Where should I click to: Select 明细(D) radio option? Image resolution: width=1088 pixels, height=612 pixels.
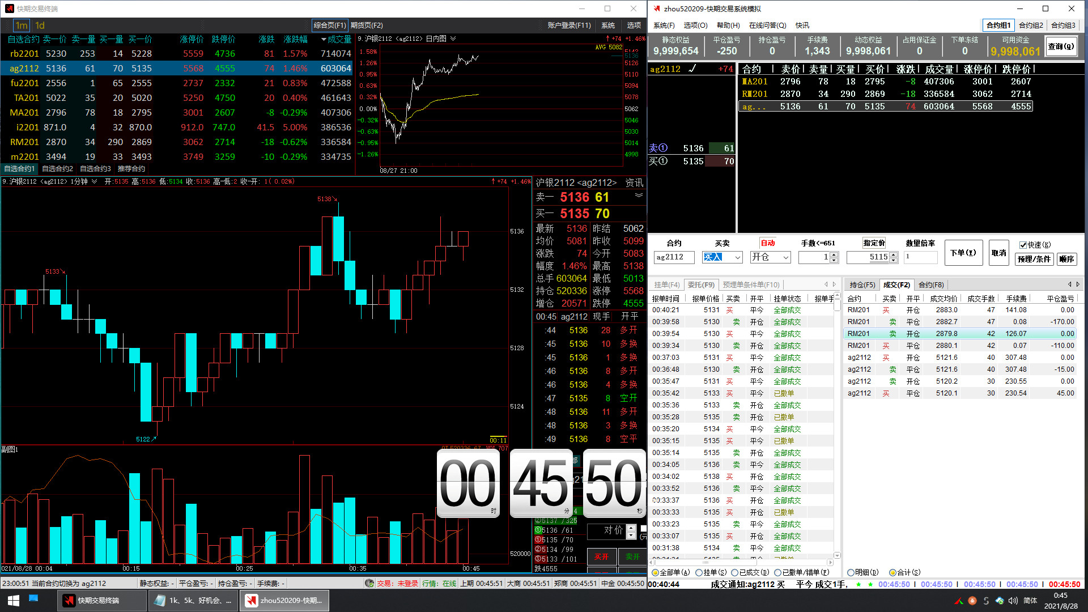pyautogui.click(x=851, y=572)
